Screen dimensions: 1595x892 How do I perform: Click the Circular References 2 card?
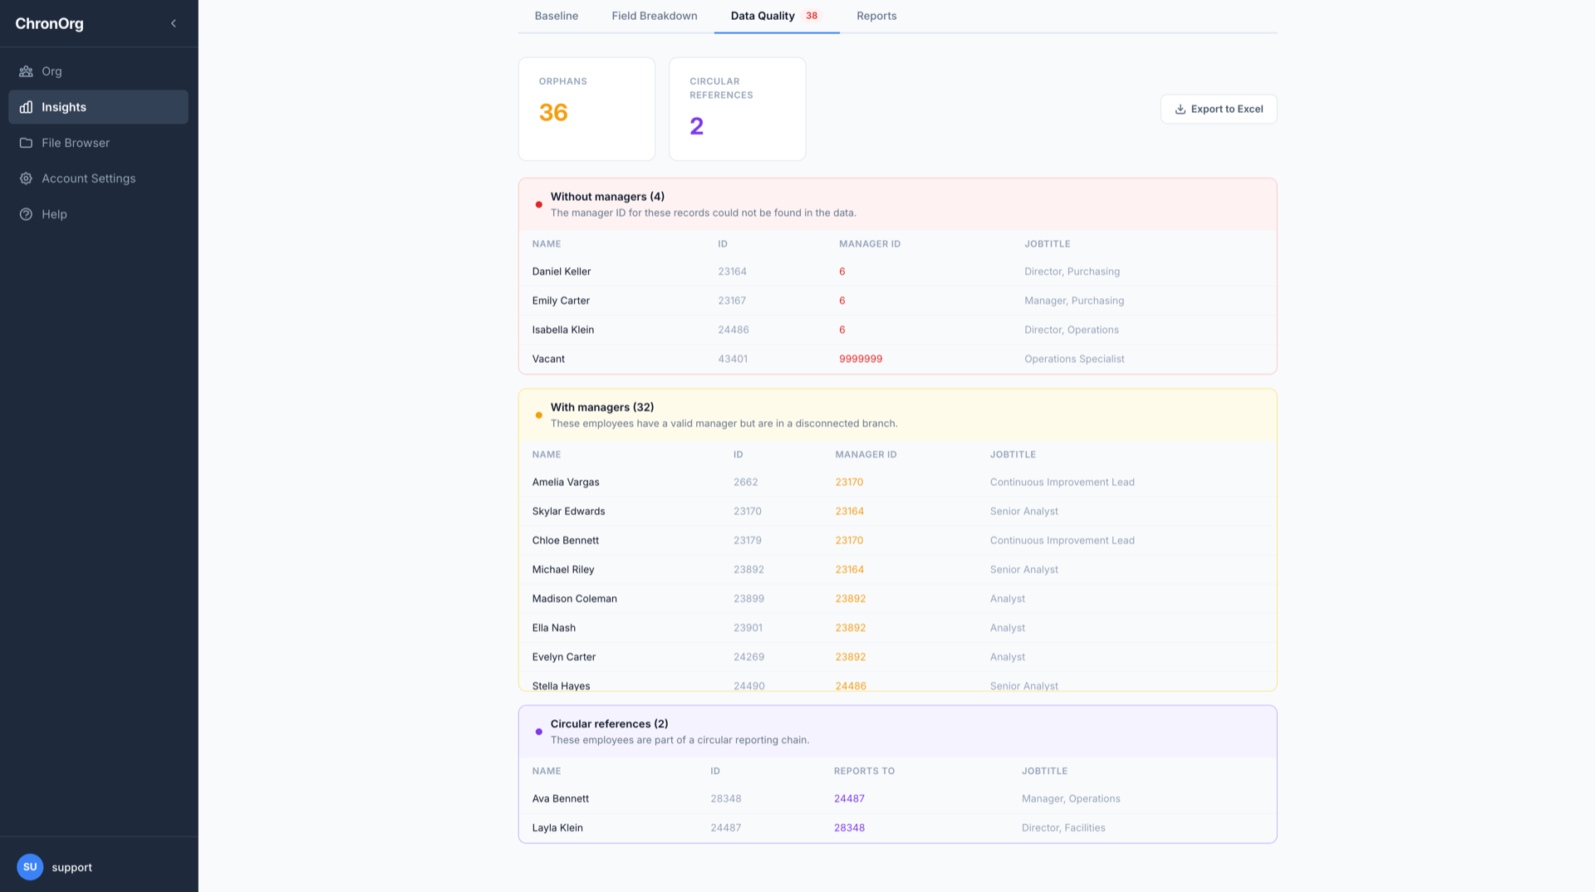(x=737, y=109)
